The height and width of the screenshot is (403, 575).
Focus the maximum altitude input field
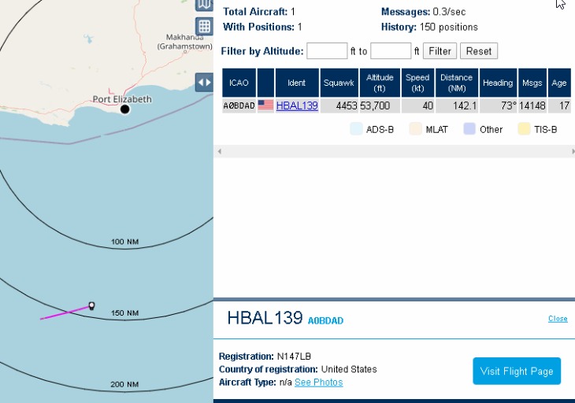(391, 51)
